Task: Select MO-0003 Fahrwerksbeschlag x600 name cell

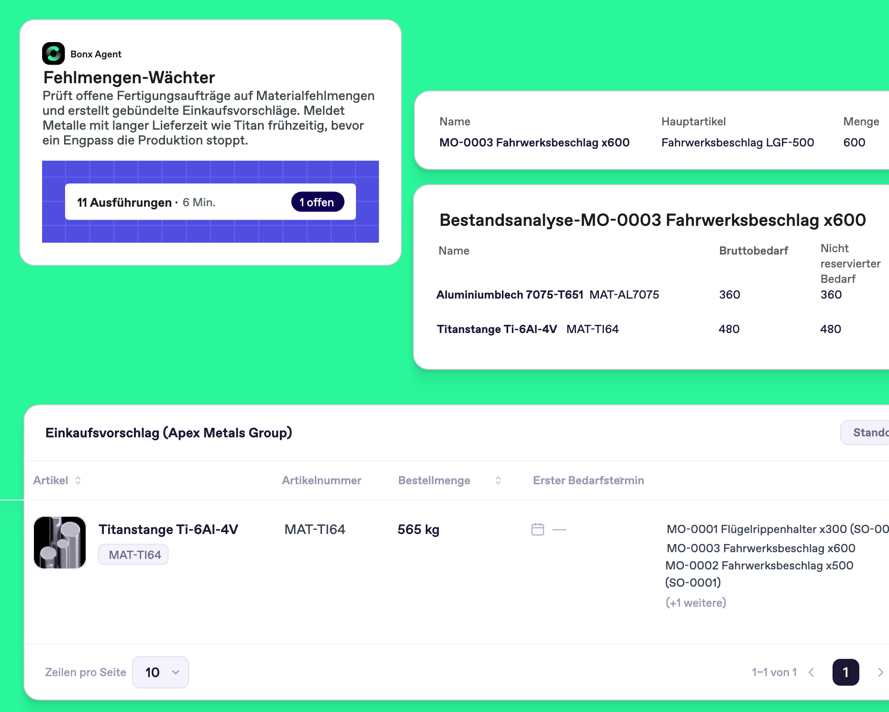Action: pyautogui.click(x=534, y=143)
